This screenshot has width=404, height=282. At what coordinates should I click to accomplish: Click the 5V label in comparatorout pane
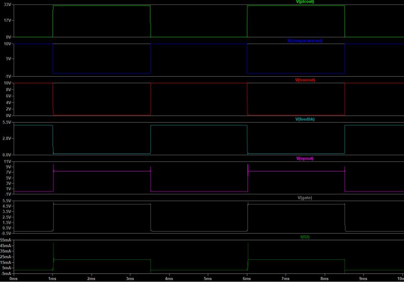pos(9,59)
